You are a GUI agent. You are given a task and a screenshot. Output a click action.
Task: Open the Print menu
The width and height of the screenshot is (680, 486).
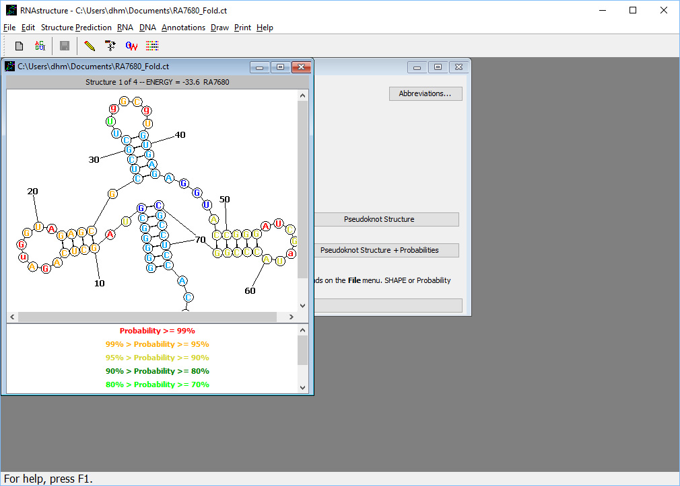click(241, 28)
